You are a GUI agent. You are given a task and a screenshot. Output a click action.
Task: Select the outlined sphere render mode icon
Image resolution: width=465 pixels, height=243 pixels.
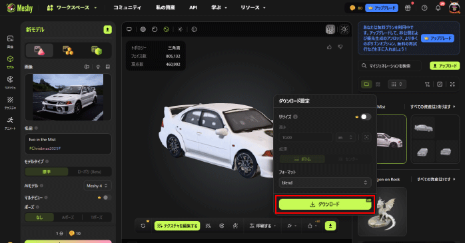point(155,29)
